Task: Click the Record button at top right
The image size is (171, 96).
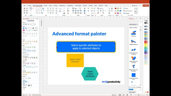Action: pyautogui.click(x=135, y=6)
